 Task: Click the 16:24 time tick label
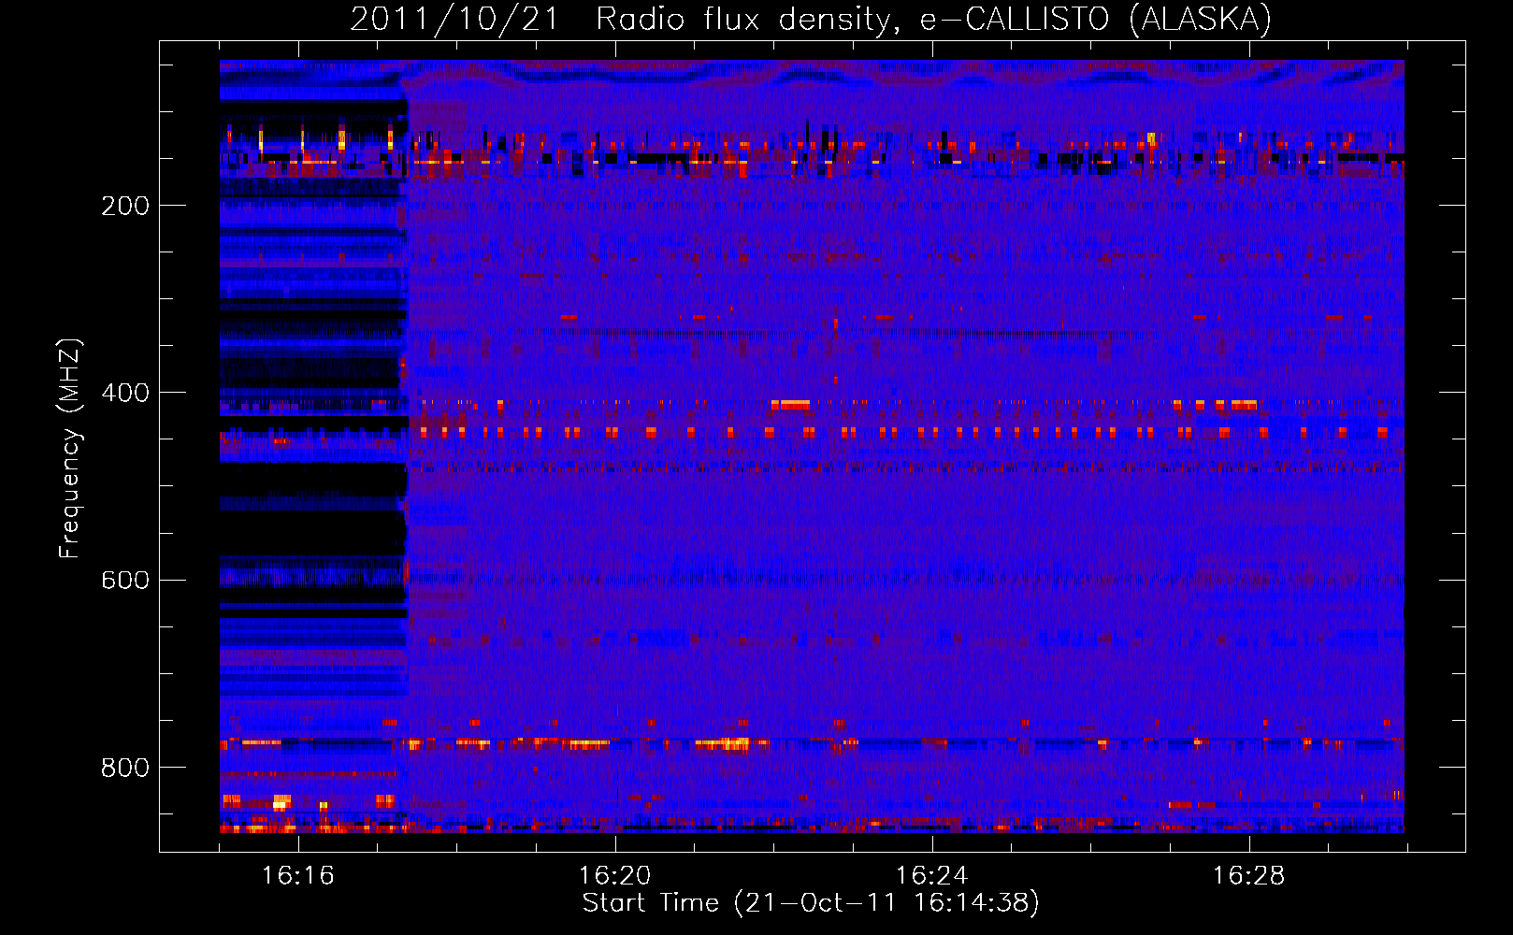pos(931,875)
